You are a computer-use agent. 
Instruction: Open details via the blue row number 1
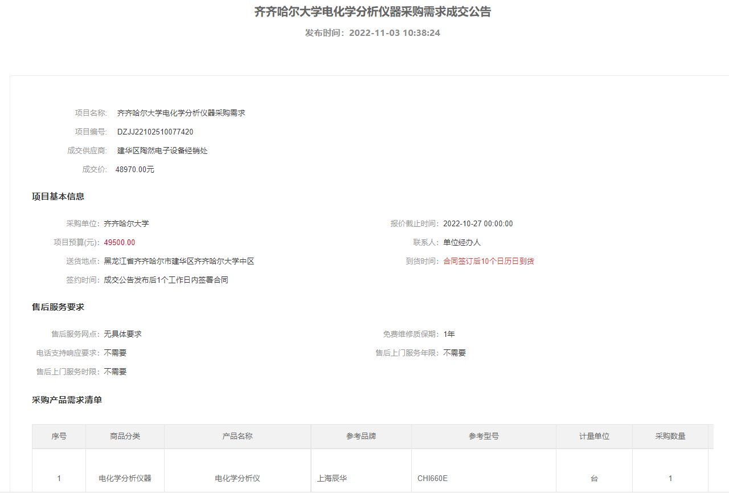[x=59, y=478]
